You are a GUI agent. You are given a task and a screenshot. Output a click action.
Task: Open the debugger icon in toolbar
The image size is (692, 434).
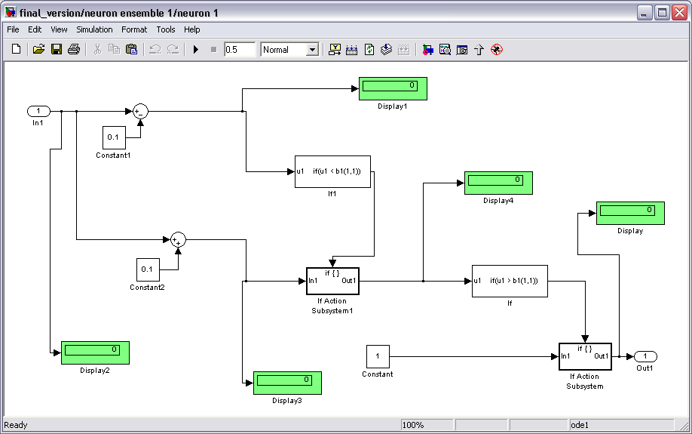tap(496, 50)
